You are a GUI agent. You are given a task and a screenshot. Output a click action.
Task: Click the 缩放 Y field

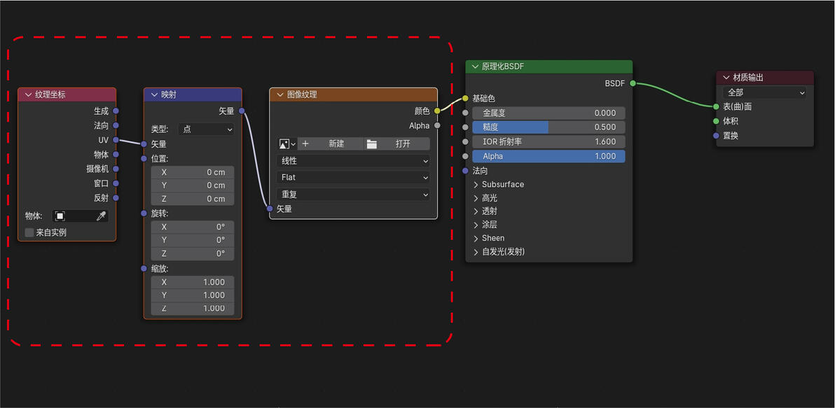point(192,295)
